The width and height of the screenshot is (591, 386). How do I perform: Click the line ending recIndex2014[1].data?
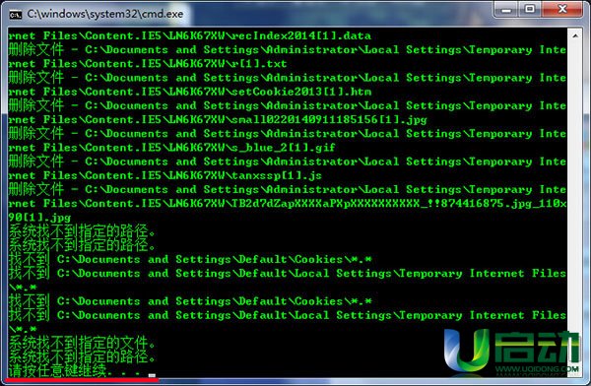(x=189, y=35)
